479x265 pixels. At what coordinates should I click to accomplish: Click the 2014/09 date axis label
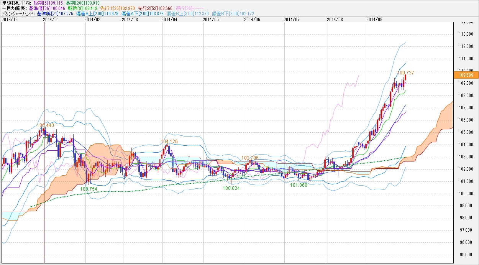click(x=374, y=19)
